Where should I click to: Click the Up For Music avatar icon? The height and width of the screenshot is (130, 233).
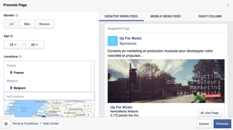coord(113,41)
